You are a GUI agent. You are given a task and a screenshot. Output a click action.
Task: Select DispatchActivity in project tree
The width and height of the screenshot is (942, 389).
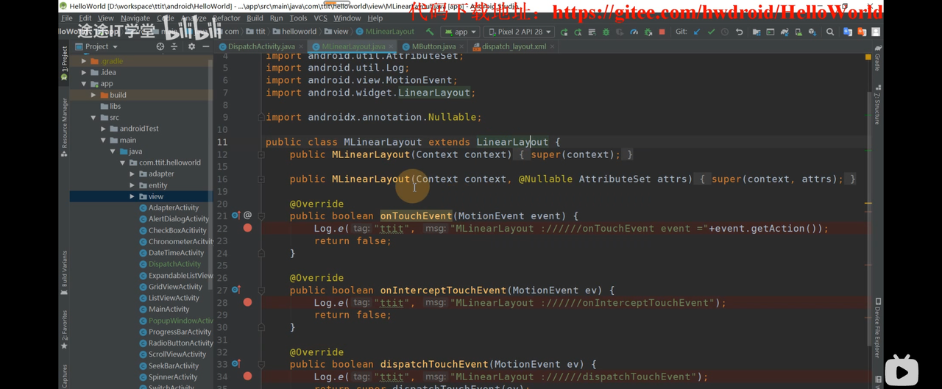coord(174,264)
